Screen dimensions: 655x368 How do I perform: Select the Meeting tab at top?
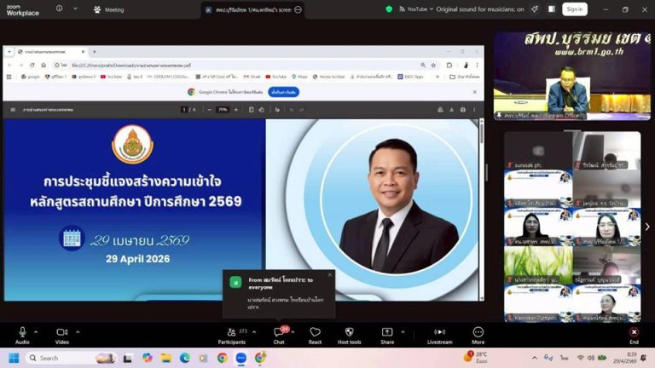tap(108, 9)
